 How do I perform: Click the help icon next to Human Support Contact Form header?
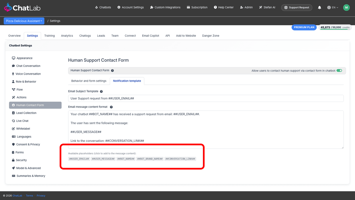tap(112, 71)
